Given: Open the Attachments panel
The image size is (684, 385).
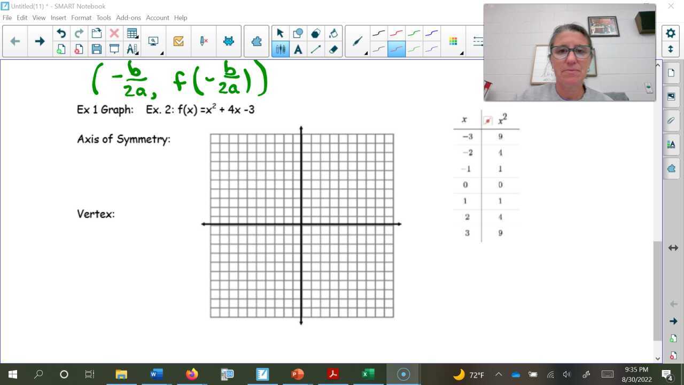Looking at the screenshot, I should click(671, 120).
